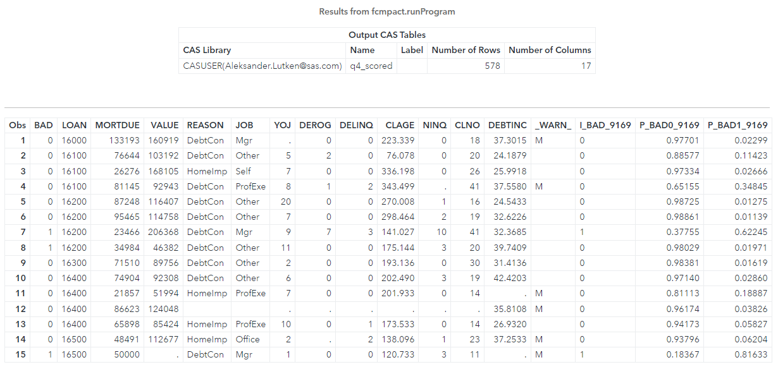The height and width of the screenshot is (367, 778).
Task: Click the LOAN column header
Action: [x=74, y=125]
